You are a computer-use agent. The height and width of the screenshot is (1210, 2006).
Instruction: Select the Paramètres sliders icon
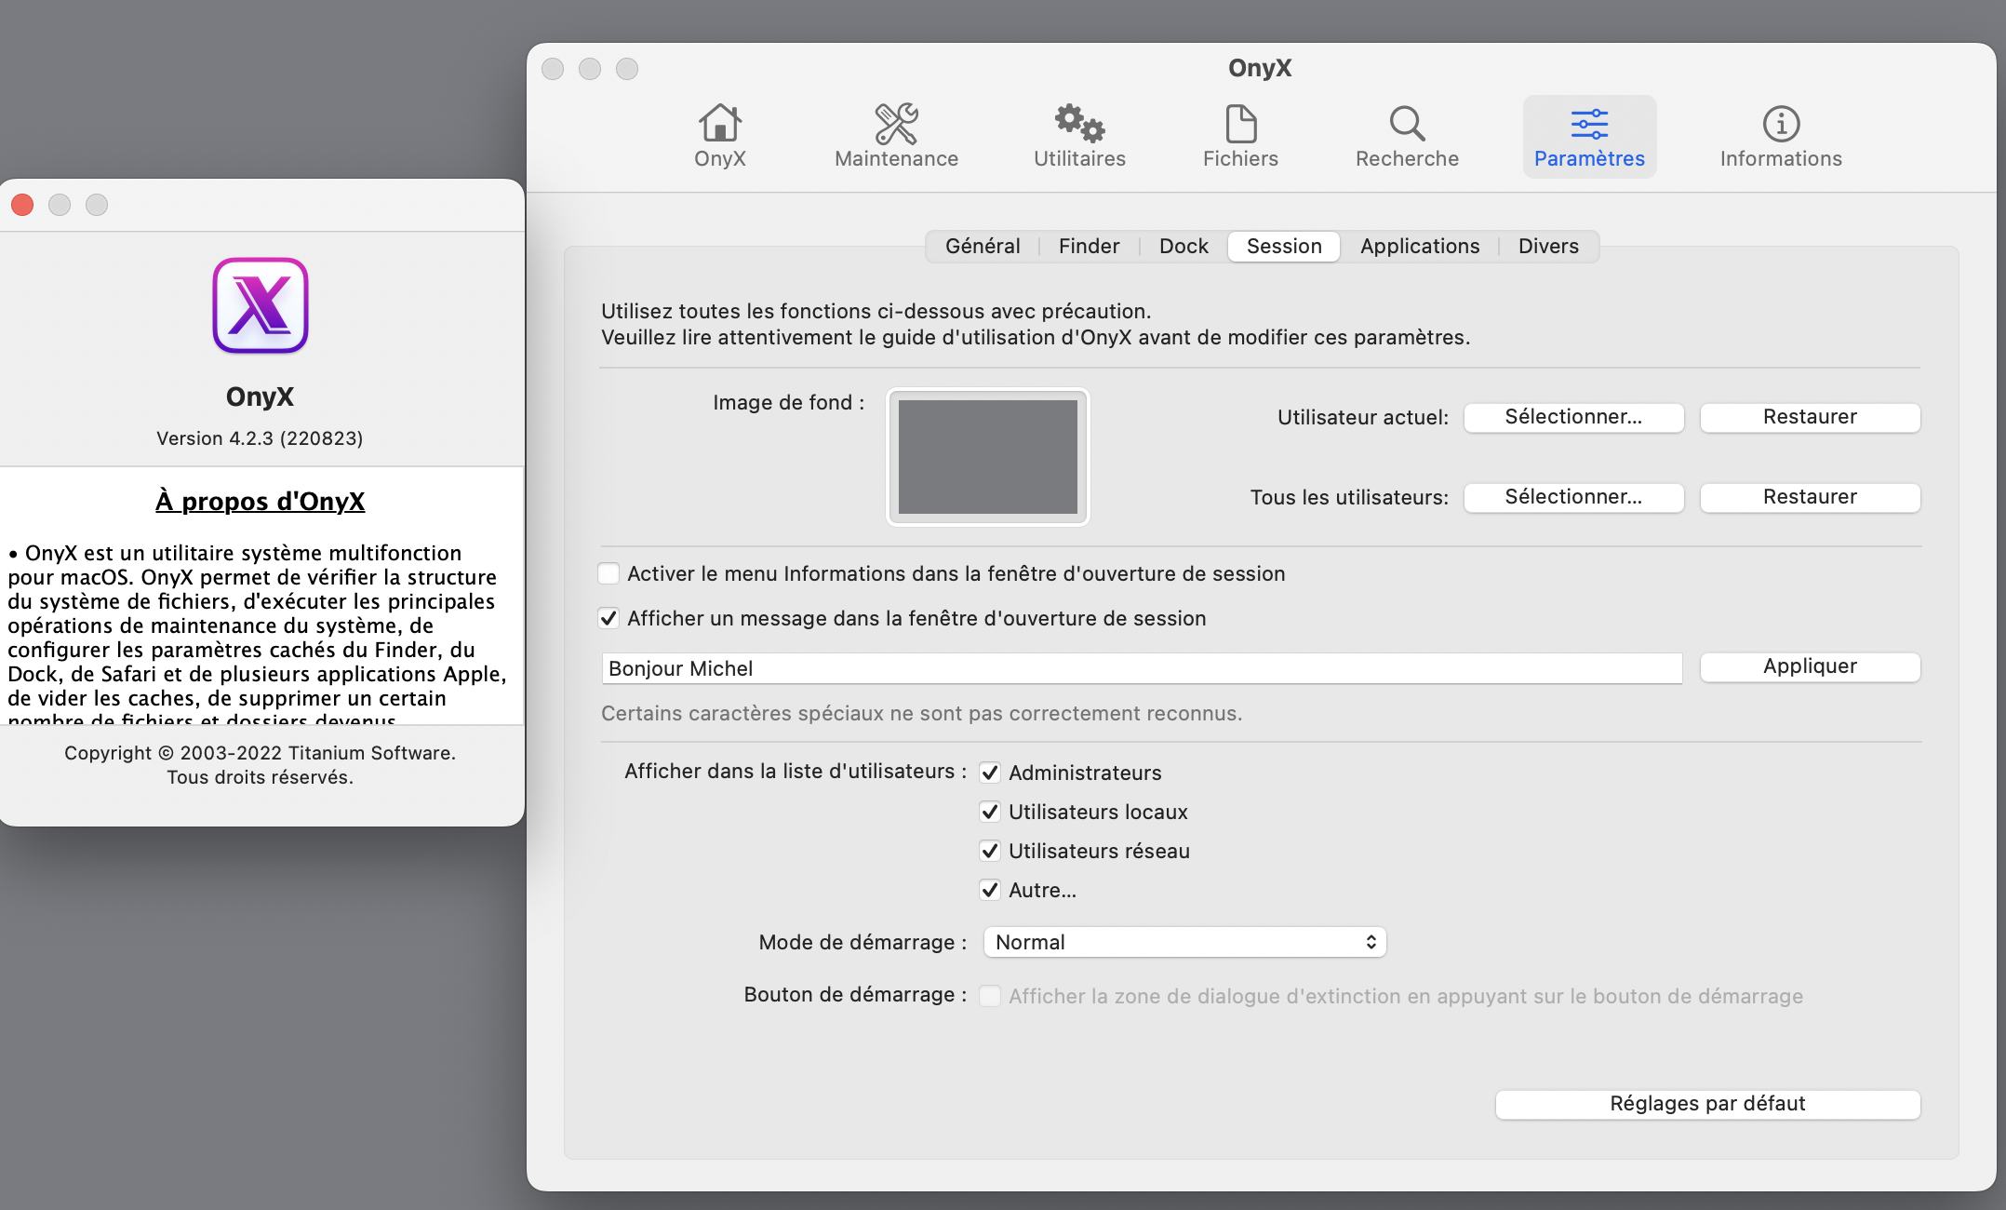tap(1589, 125)
